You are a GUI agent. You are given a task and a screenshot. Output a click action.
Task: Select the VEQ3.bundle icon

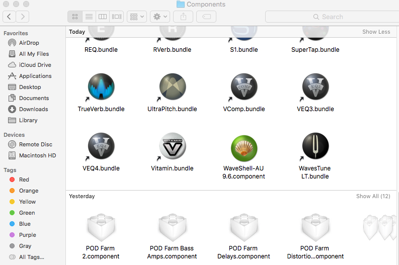pos(315,86)
